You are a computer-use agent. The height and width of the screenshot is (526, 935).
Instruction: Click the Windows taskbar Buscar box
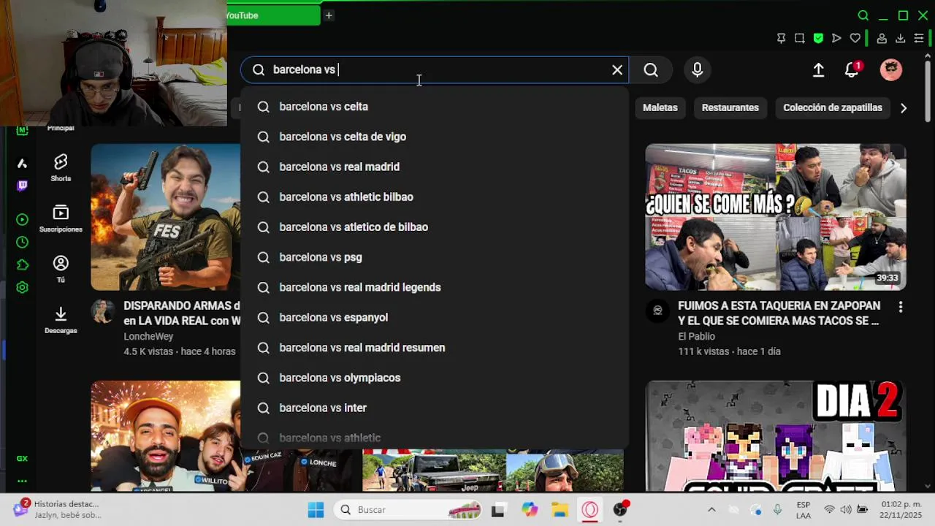tap(409, 509)
